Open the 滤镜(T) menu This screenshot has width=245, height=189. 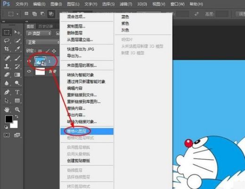126,4
